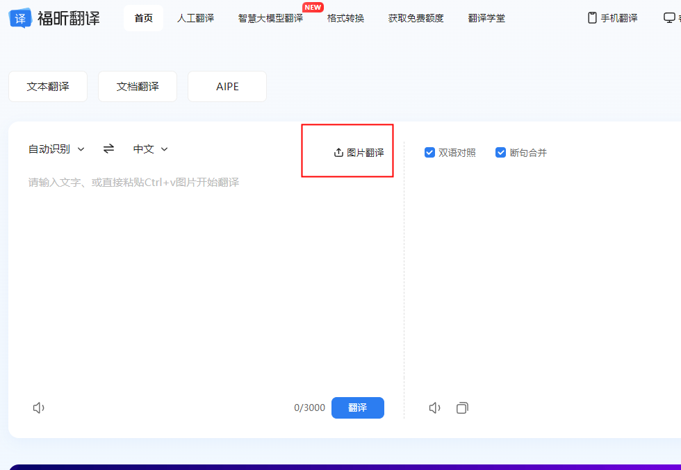This screenshot has width=681, height=470.
Task: Open the 格式转换 menu item
Action: coord(346,18)
